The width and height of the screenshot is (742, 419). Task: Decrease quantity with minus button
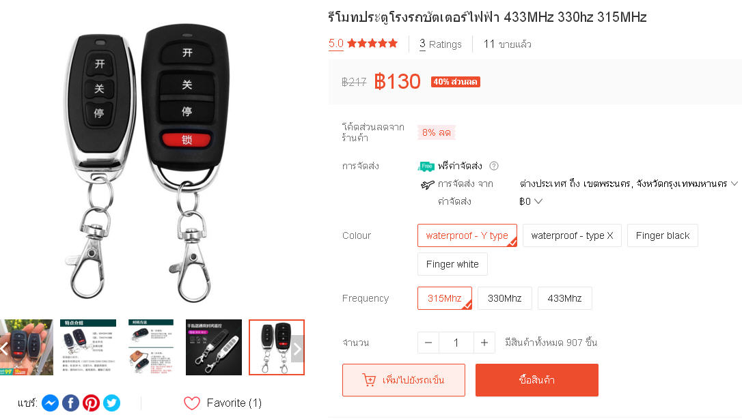click(x=428, y=343)
